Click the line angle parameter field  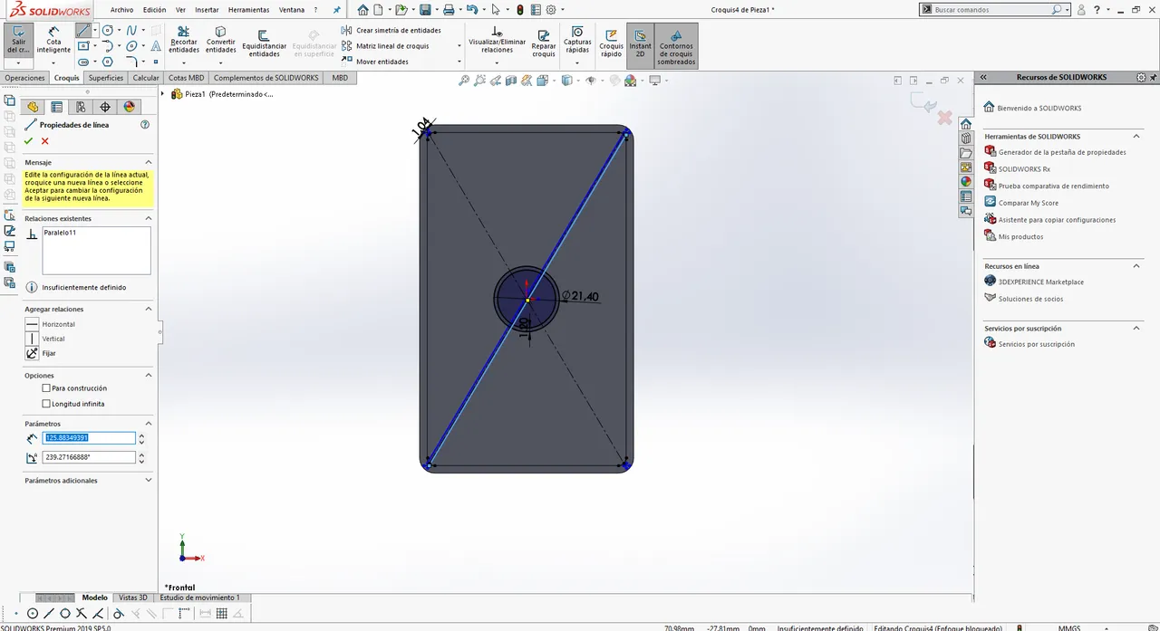89,457
